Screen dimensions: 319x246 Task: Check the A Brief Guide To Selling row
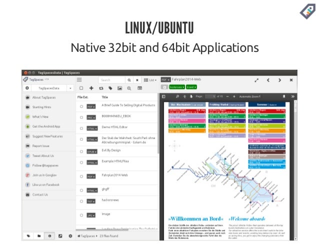coord(81,106)
